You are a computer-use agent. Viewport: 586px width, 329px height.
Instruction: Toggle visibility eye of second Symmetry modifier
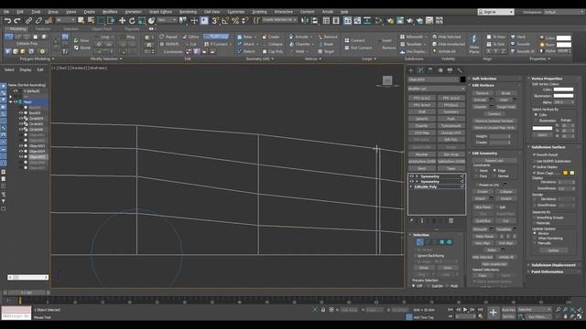(x=412, y=182)
